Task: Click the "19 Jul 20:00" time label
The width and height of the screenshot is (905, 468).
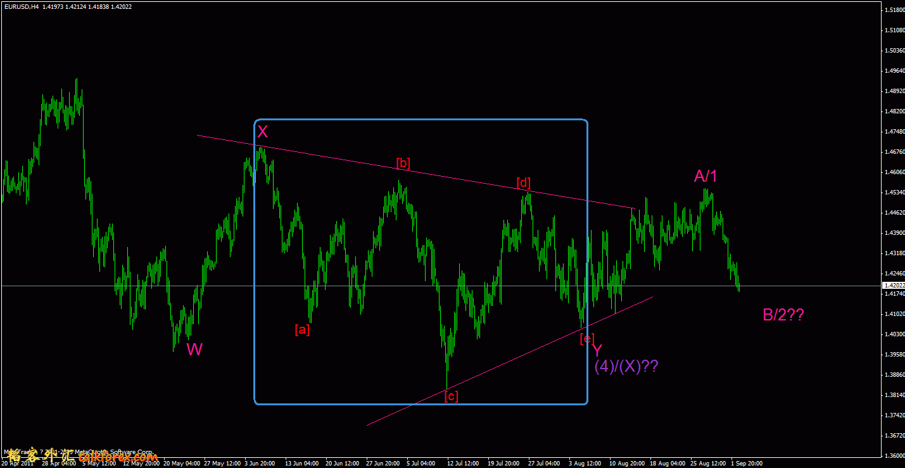Action: [x=505, y=463]
